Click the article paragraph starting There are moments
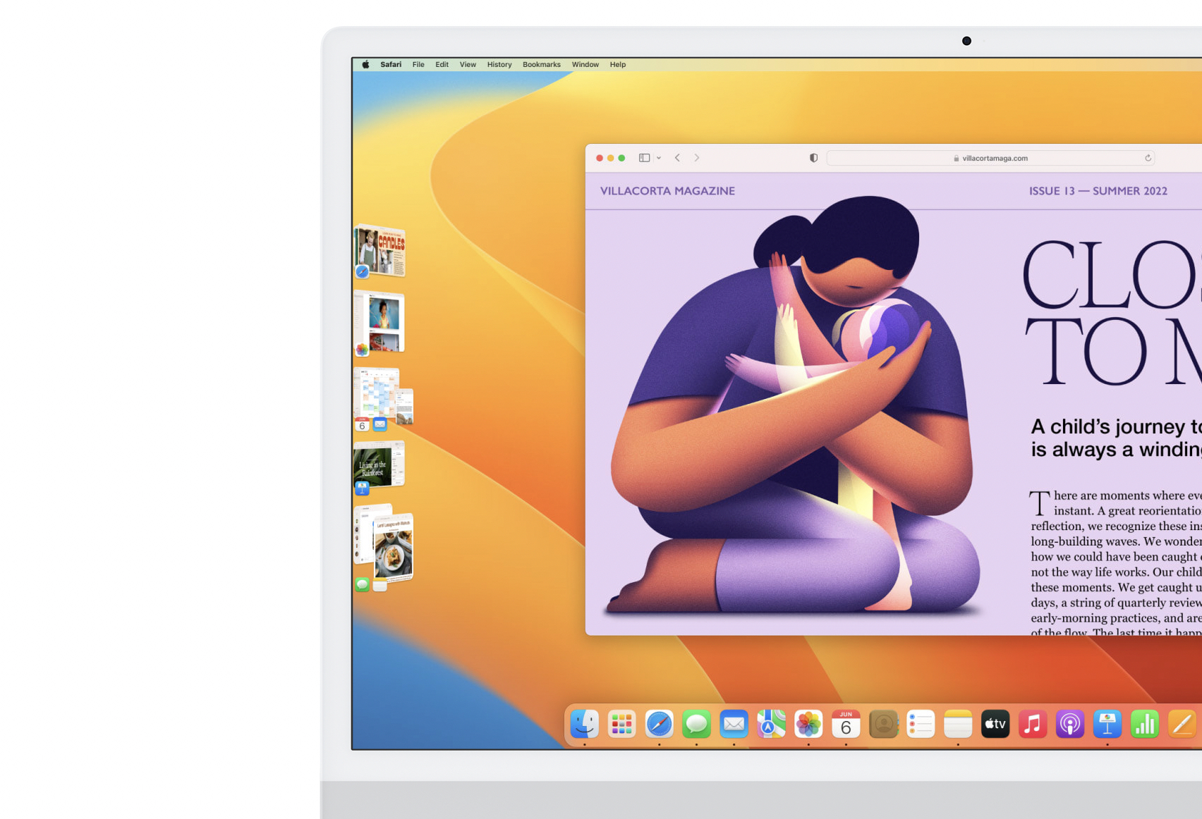 1116,562
